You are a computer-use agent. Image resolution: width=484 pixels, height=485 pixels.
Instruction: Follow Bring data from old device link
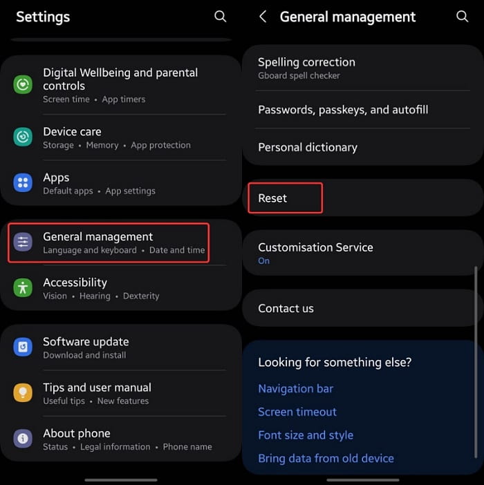click(x=326, y=458)
